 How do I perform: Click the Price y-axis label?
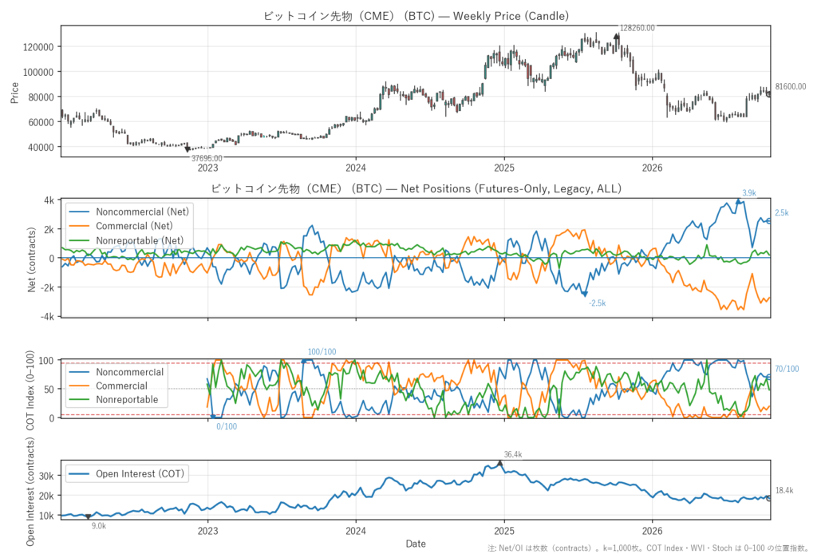(14, 93)
